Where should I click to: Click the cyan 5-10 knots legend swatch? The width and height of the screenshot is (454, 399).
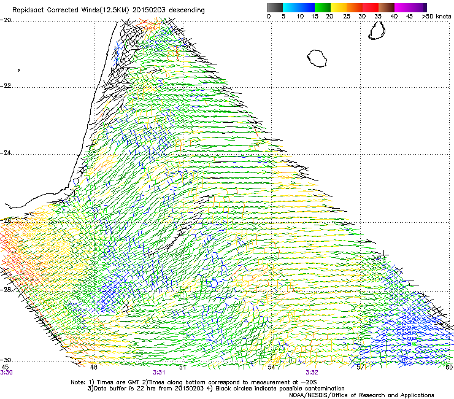290,7
